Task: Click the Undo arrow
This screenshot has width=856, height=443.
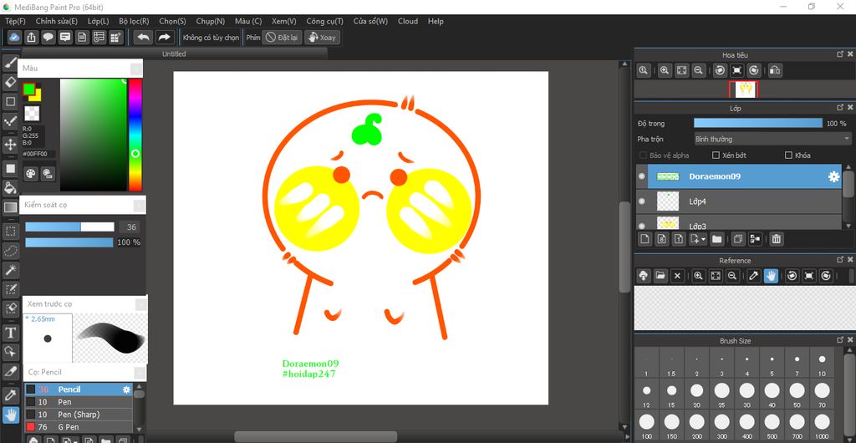Action: click(x=143, y=37)
